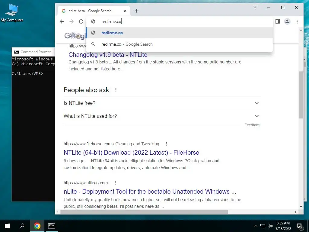309x232 pixels.
Task: Click the horizontal scrollbar thumb in Chrome
Action: click(x=144, y=212)
